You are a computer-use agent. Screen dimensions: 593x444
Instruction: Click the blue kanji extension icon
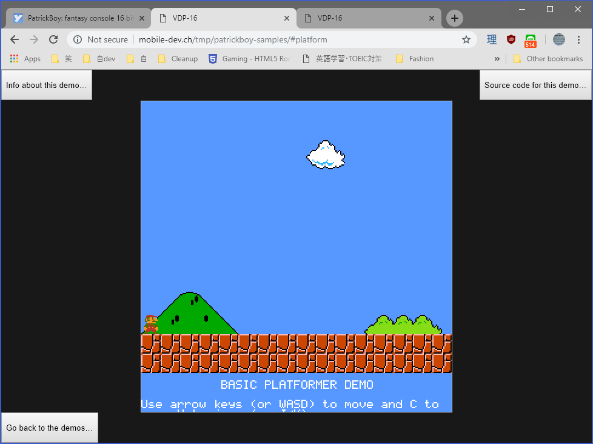492,39
